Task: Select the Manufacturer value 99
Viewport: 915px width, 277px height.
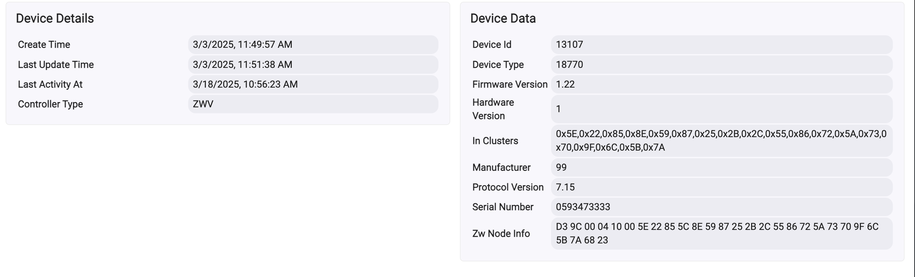Action: point(722,167)
